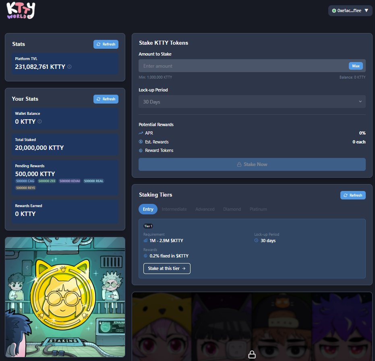Click the 500000 CAG reward tag
375x361 pixels.
point(25,181)
